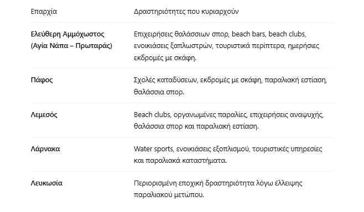This screenshot has width=364, height=212.
Task: Click the (Αγία Νάπα – Πρωταράς) text
Action: pyautogui.click(x=71, y=46)
